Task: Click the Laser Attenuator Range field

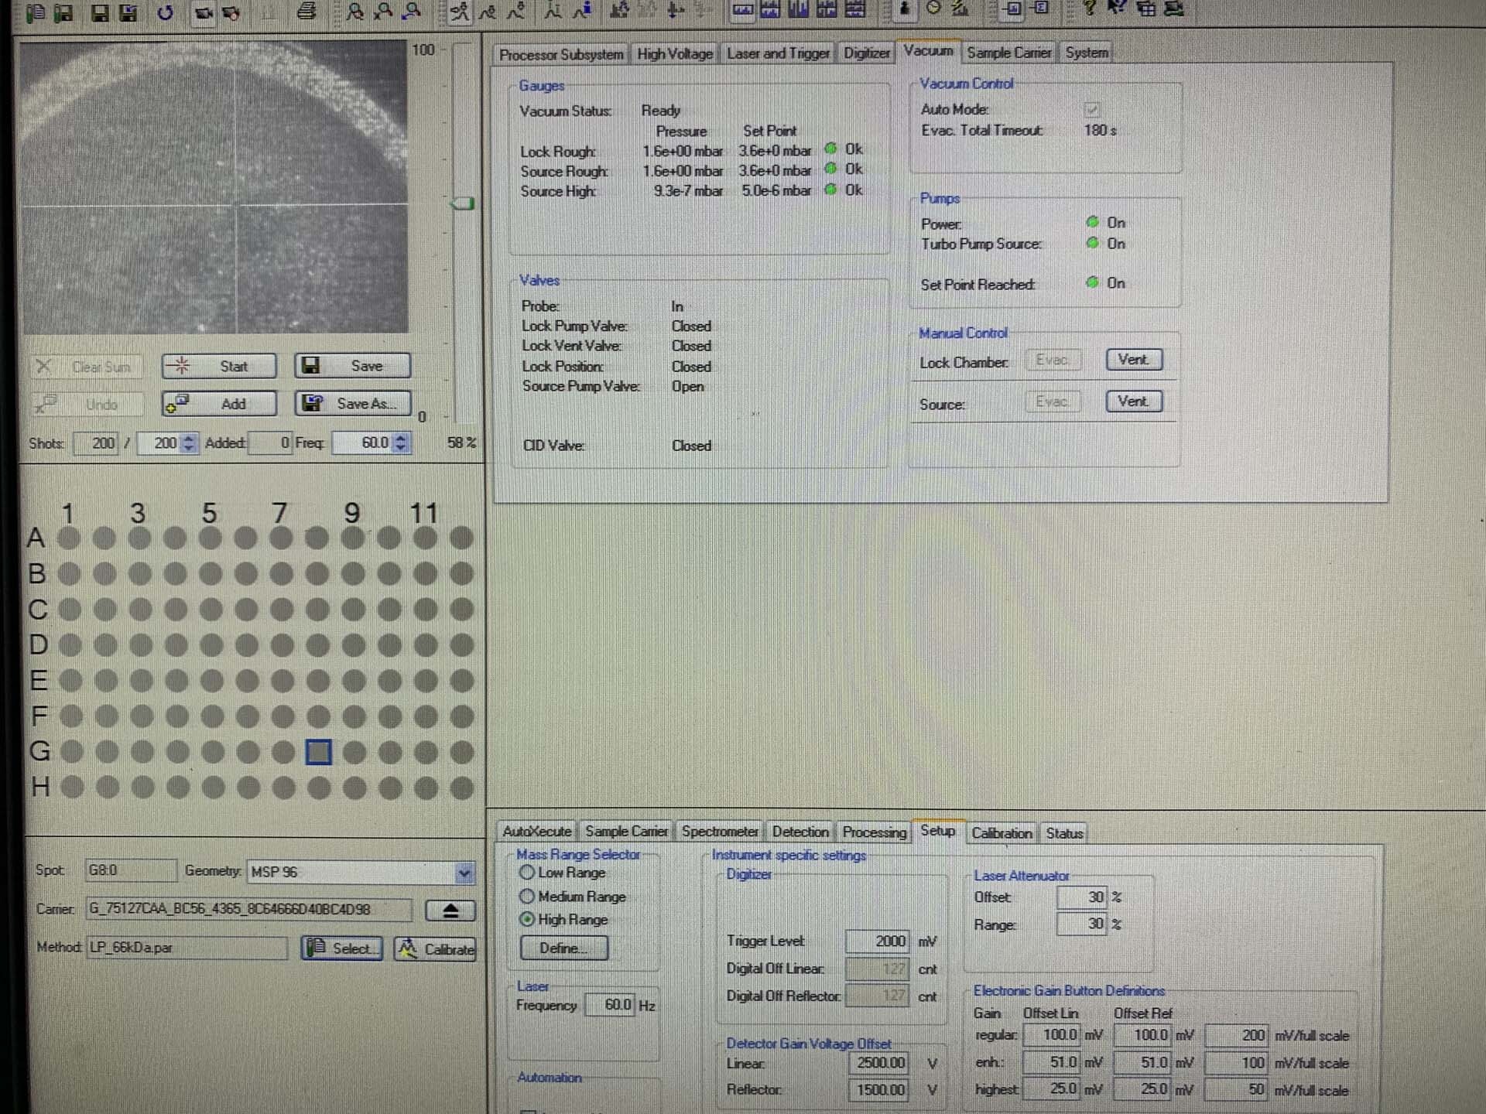Action: [1081, 924]
